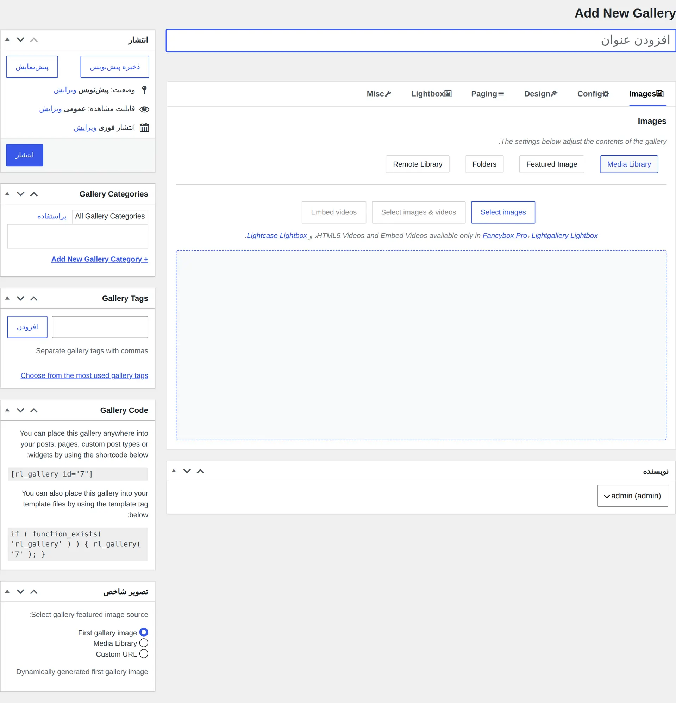This screenshot has width=676, height=703.
Task: Click the wrench icon on the Misc tab
Action: click(x=388, y=94)
